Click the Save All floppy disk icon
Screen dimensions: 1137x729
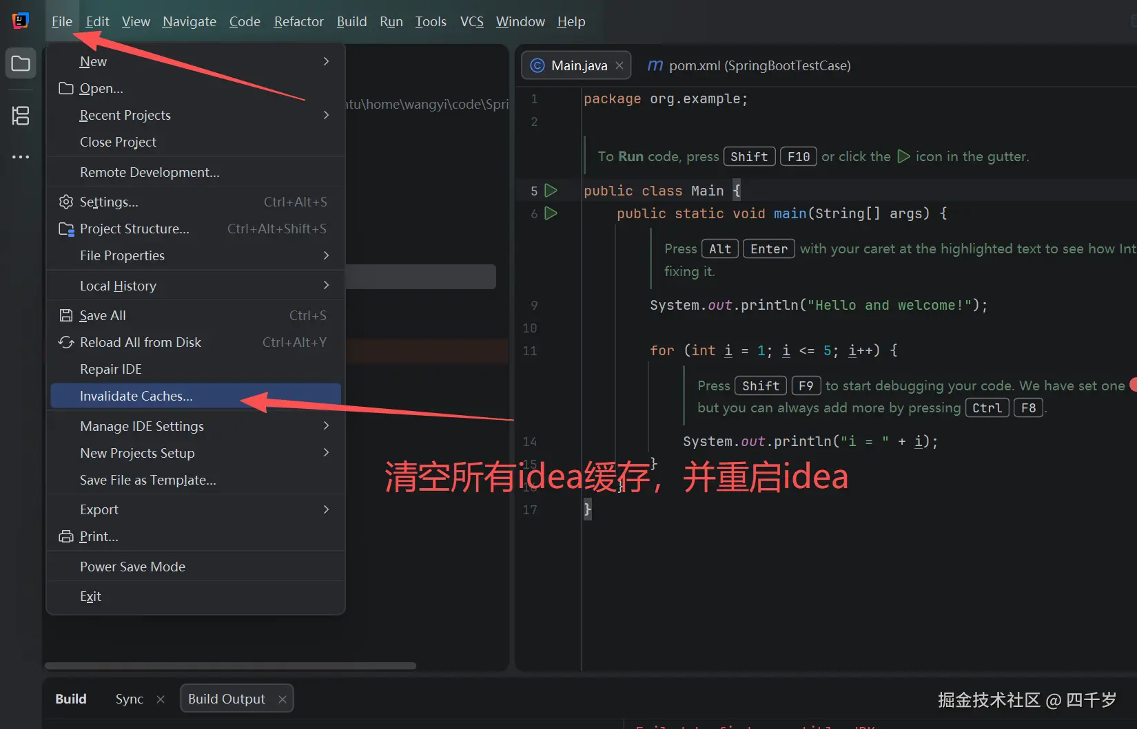click(x=65, y=315)
